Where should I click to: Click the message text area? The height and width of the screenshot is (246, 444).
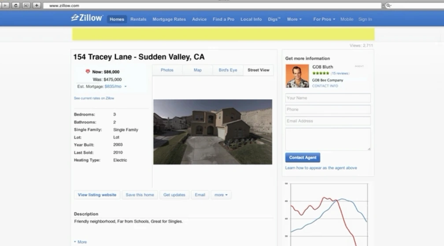[x=328, y=139]
